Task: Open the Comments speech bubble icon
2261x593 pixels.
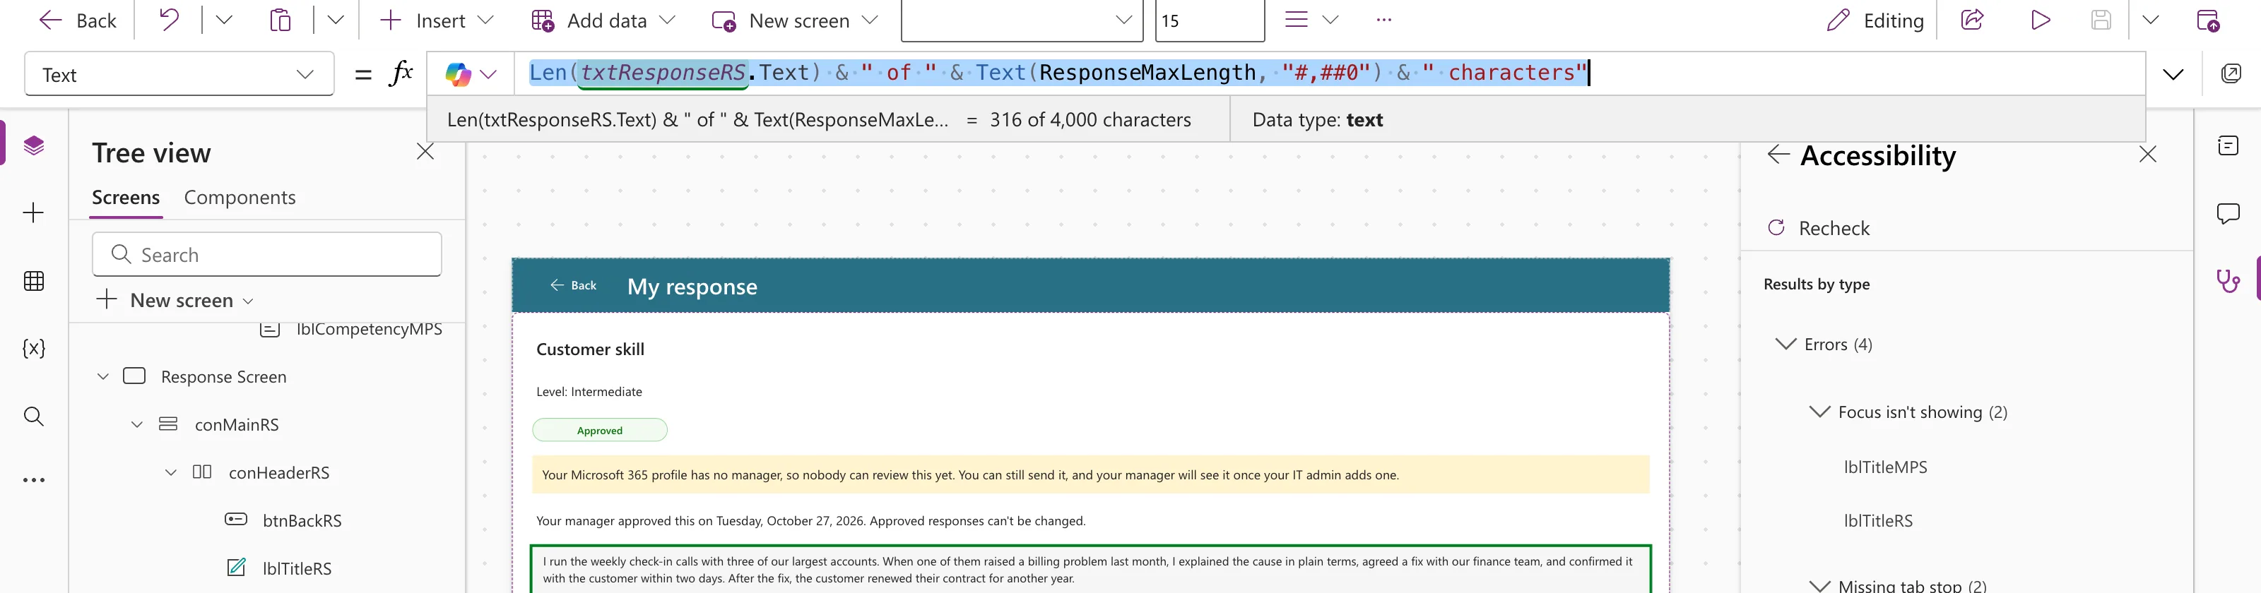Action: [x=2228, y=213]
